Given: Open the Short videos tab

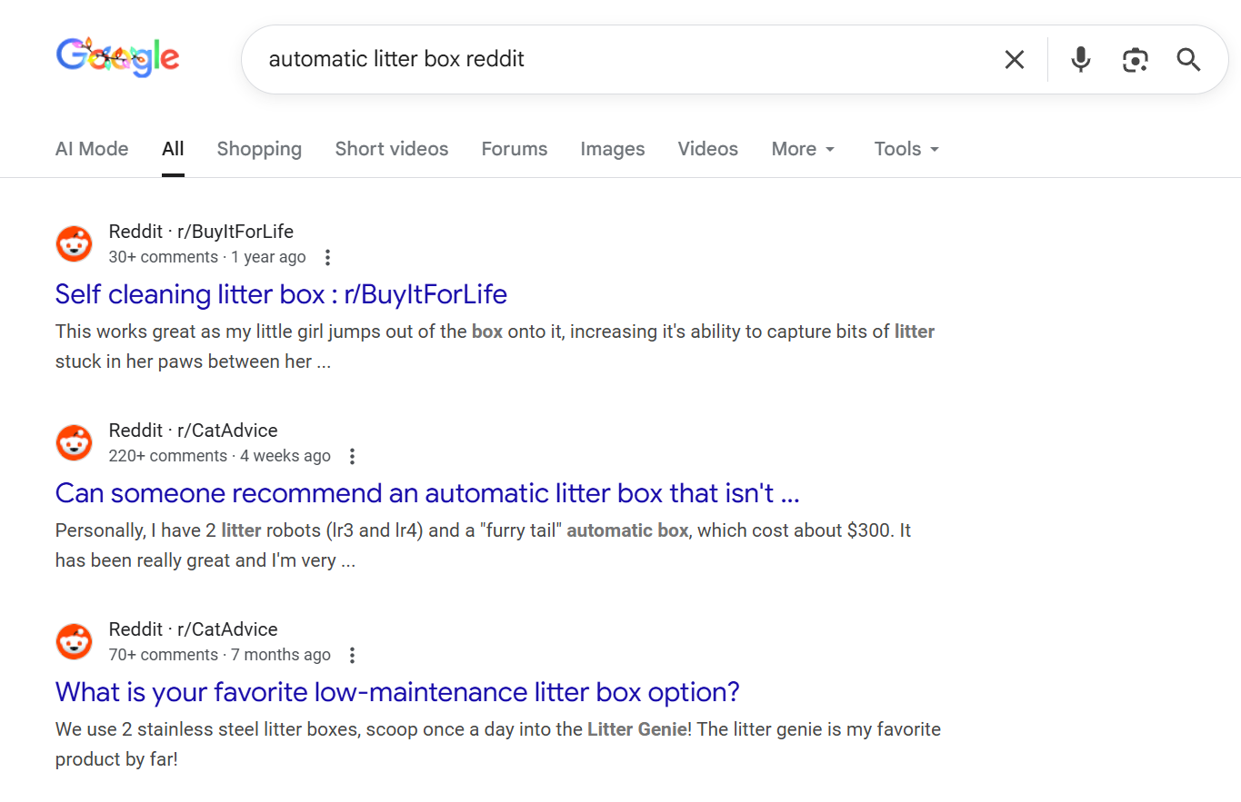Looking at the screenshot, I should 392,149.
